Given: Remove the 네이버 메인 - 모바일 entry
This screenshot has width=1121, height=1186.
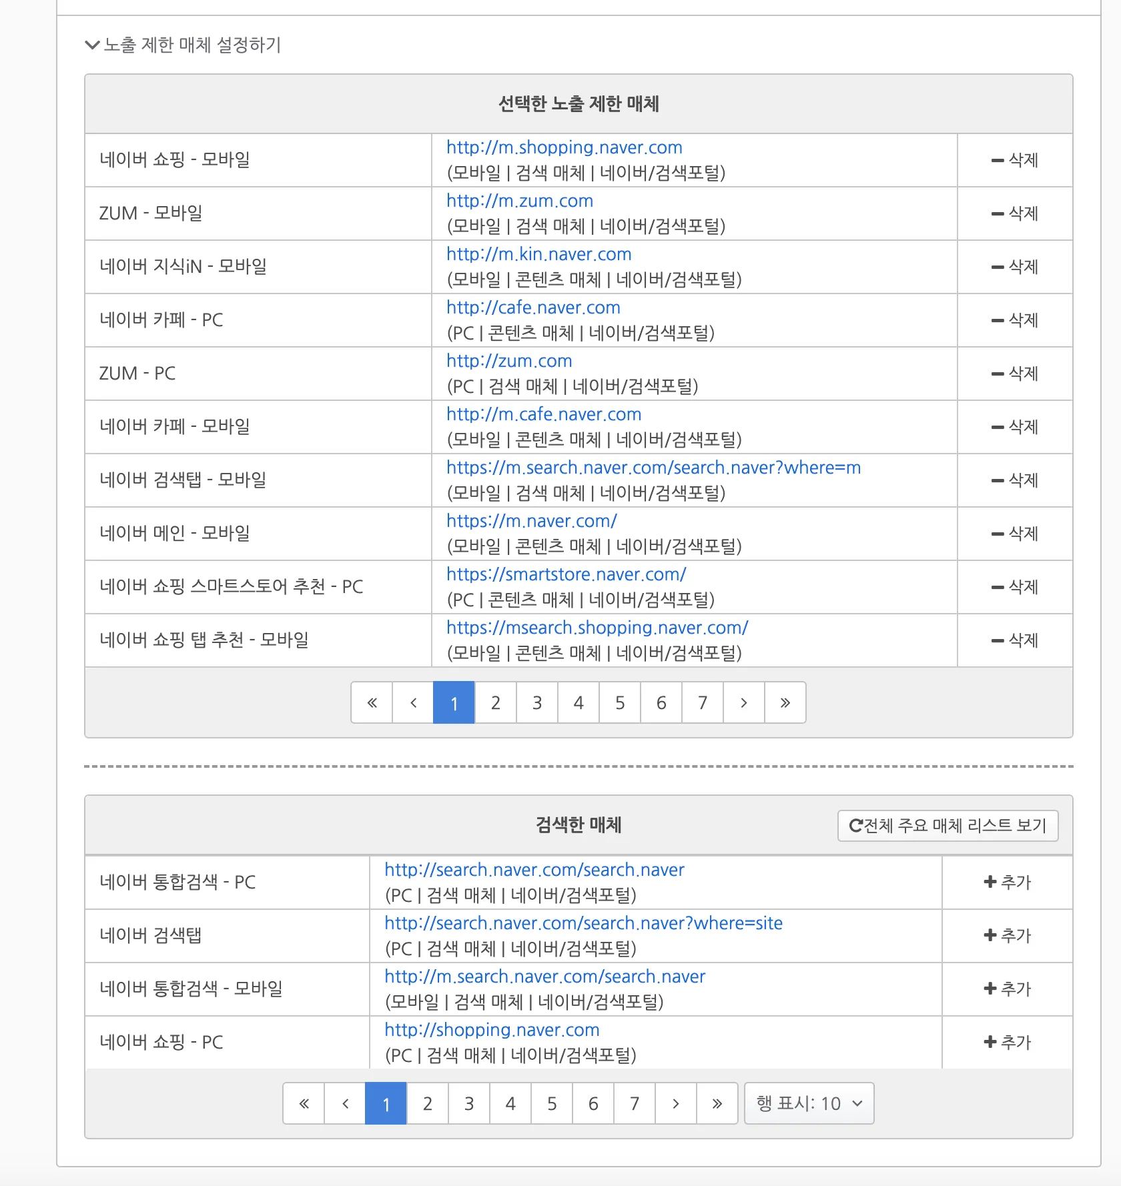Looking at the screenshot, I should pyautogui.click(x=1014, y=534).
